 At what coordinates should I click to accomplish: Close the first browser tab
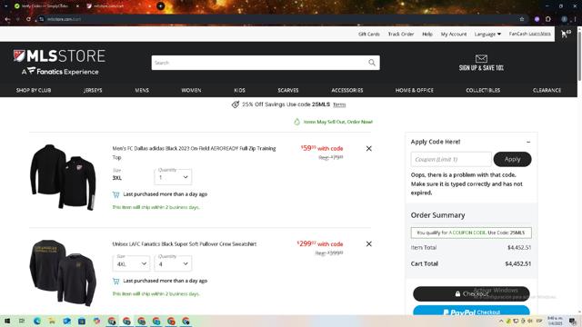[77, 6]
